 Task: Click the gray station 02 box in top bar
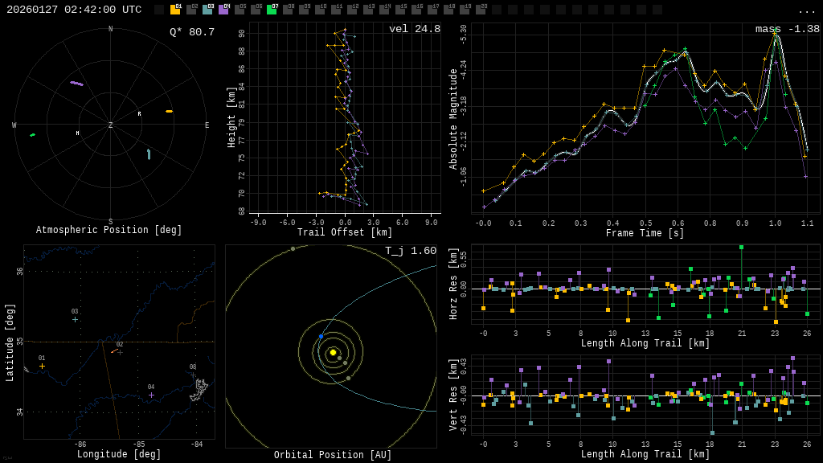click(x=191, y=10)
